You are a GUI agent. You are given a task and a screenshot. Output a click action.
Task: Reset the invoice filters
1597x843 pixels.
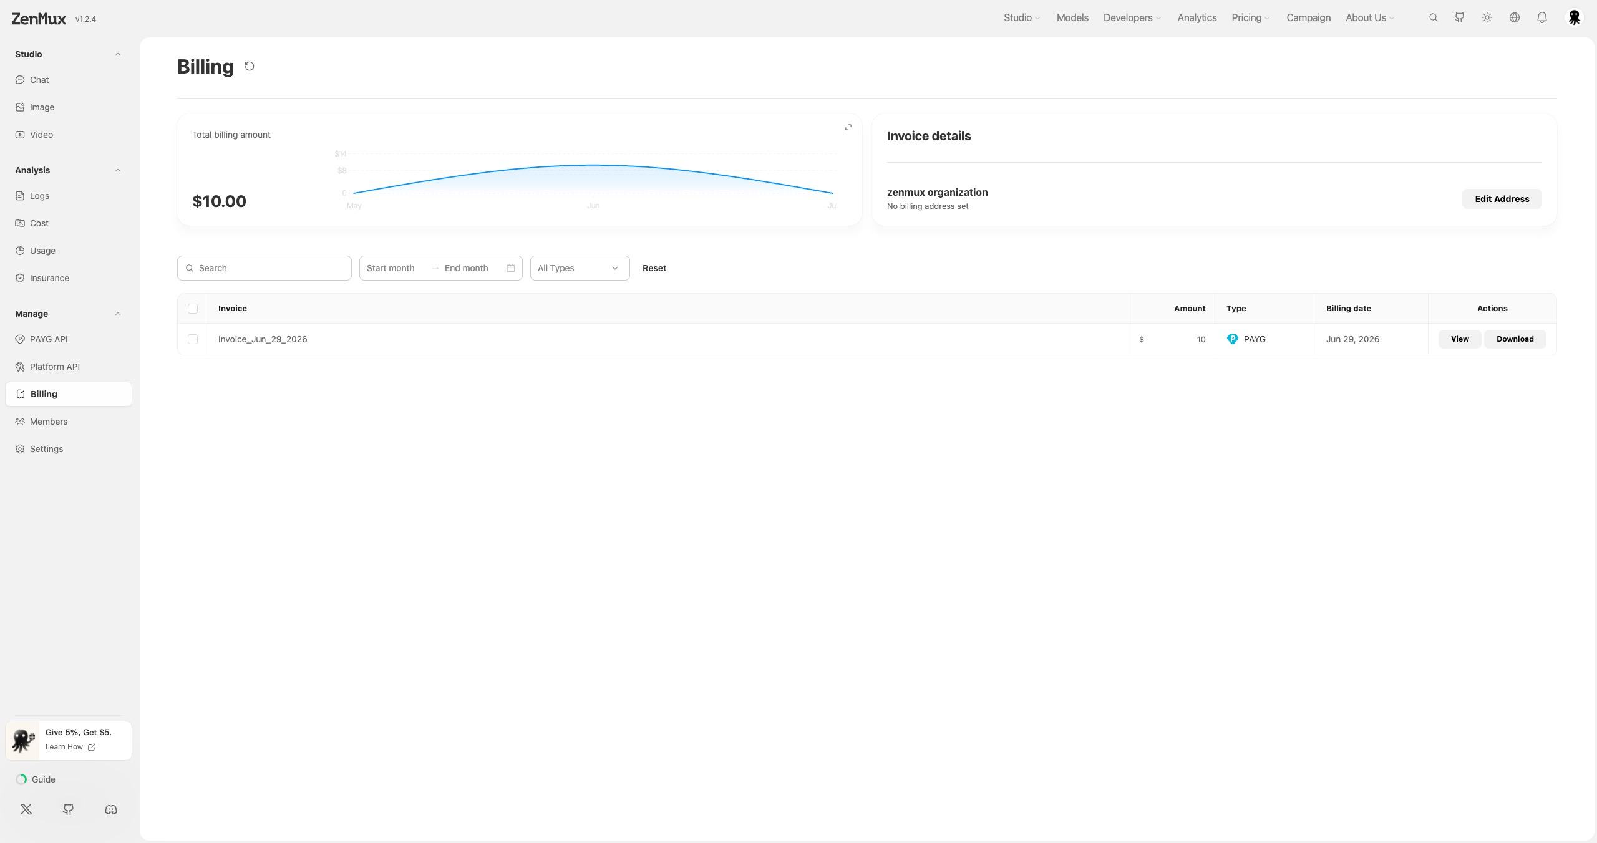[654, 268]
